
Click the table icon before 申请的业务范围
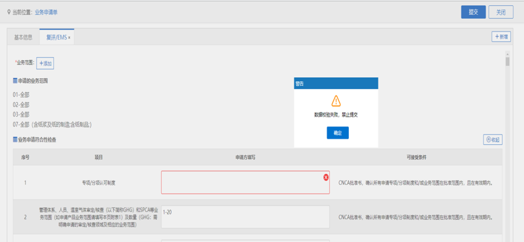point(15,81)
